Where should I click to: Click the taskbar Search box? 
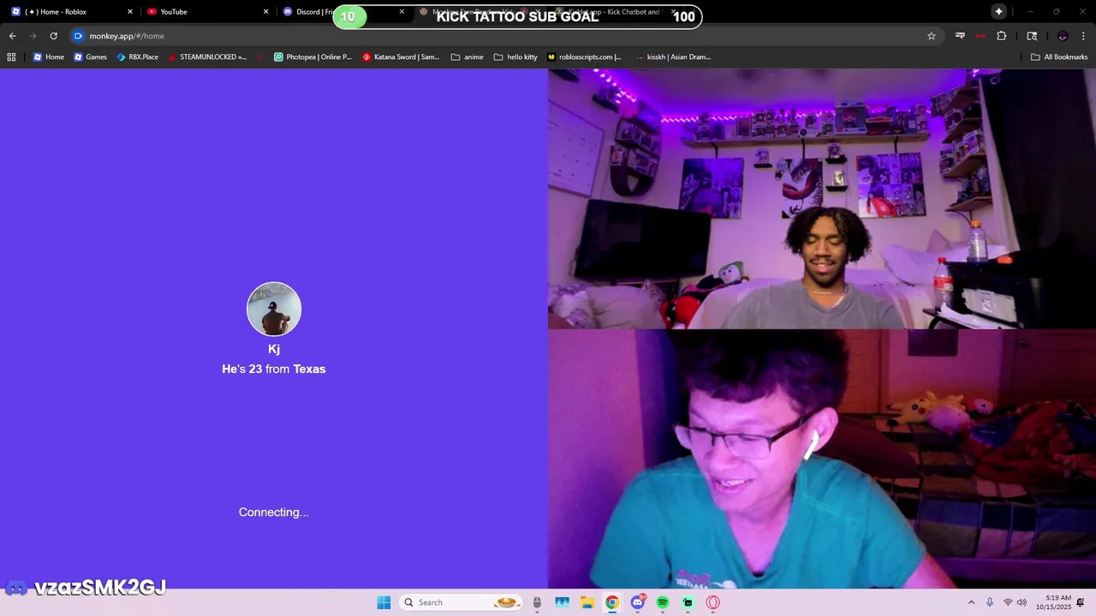462,602
